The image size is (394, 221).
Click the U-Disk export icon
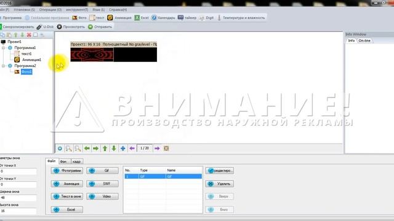point(39,27)
